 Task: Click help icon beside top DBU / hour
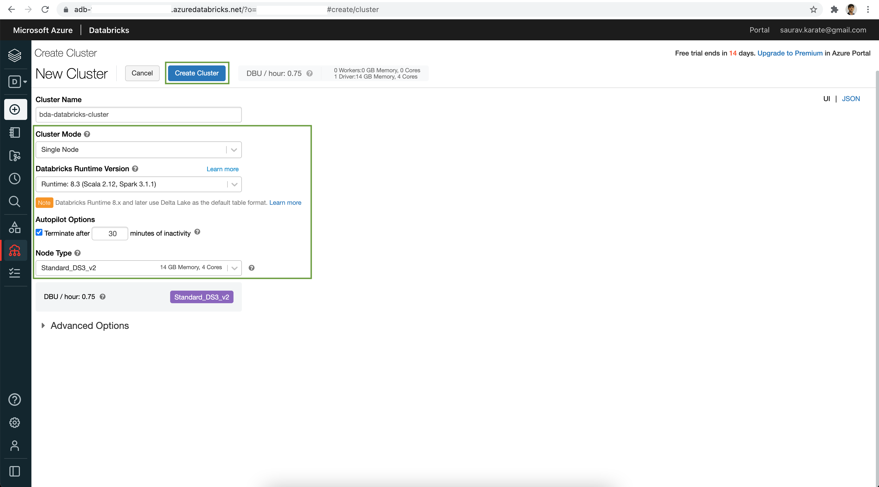coord(309,73)
